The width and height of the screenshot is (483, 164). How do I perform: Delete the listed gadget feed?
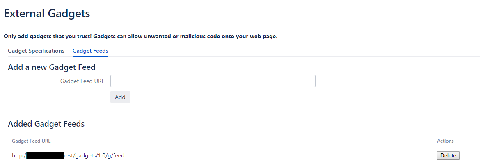[448, 156]
